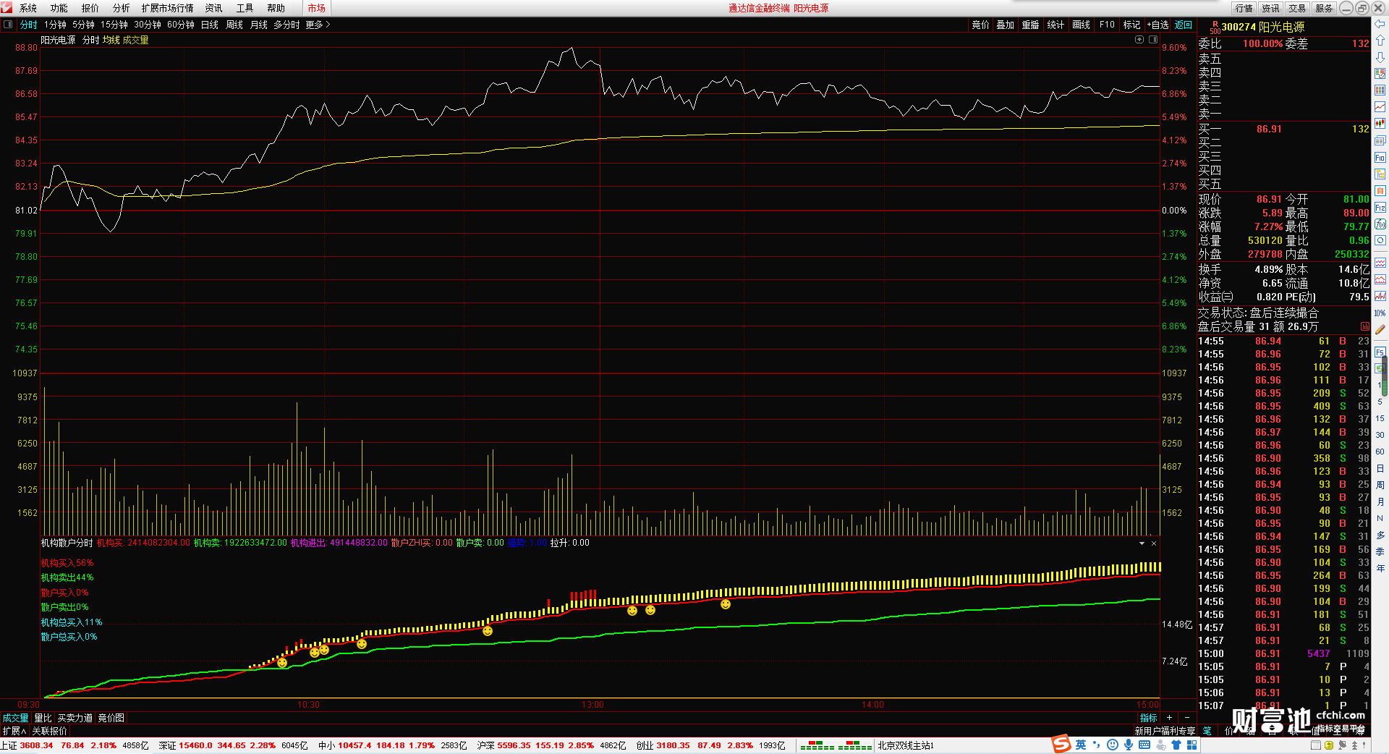Toggle Sogou punctuation mode icon
Screen dimensions: 1389x754
pyautogui.click(x=1097, y=745)
